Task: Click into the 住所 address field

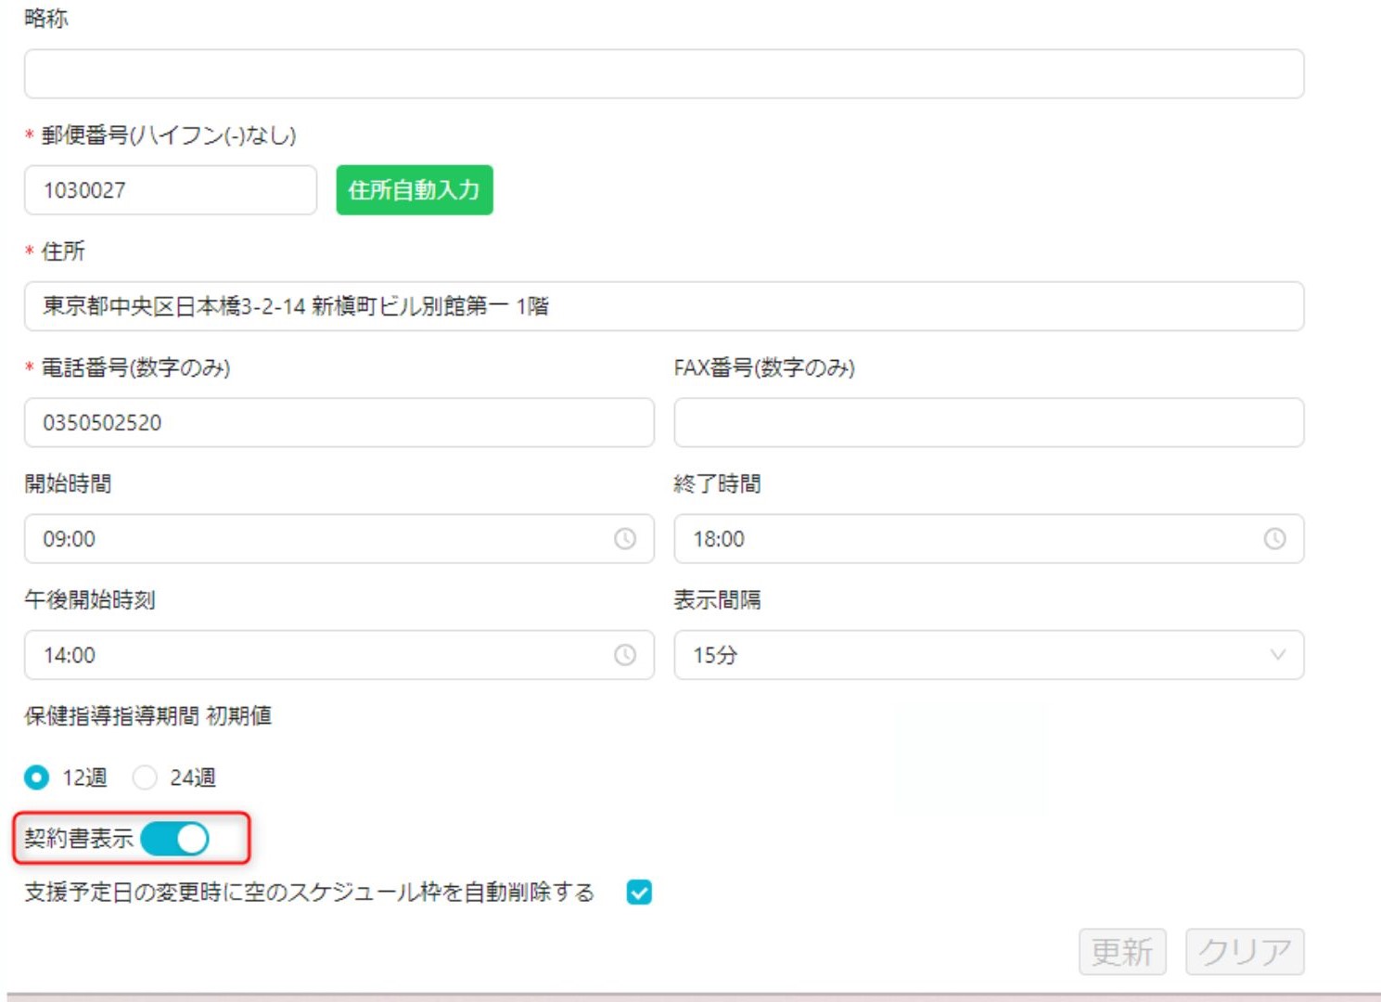Action: tap(663, 306)
